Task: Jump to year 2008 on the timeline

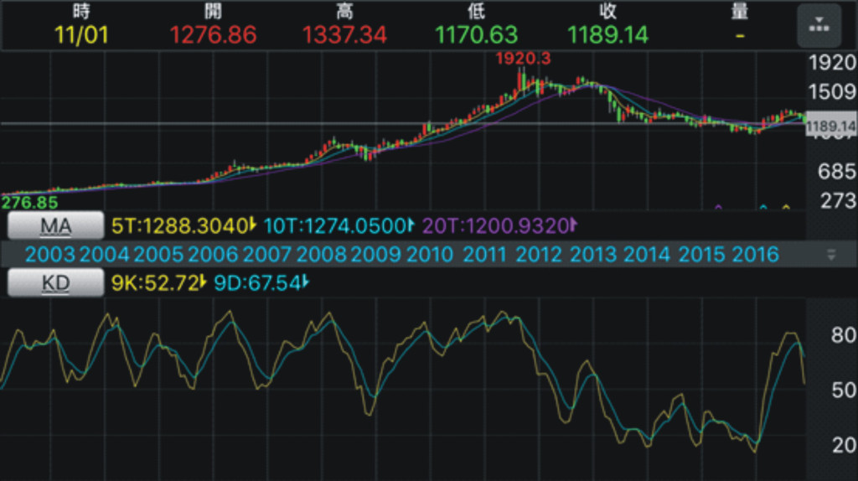Action: [323, 255]
